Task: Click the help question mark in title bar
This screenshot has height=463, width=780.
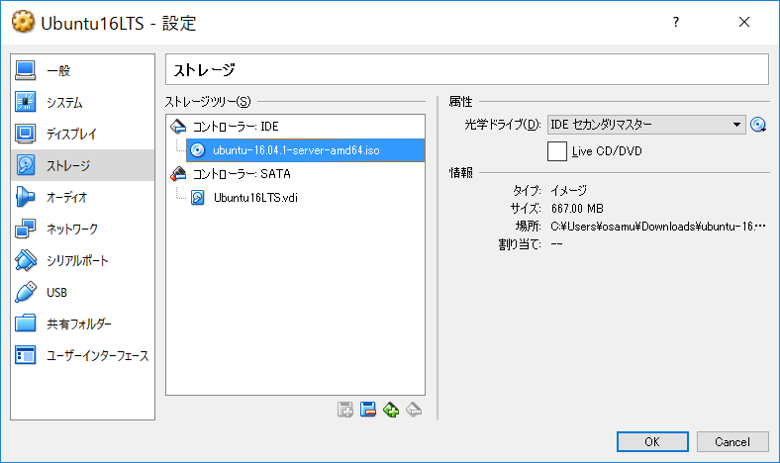Action: 676,21
